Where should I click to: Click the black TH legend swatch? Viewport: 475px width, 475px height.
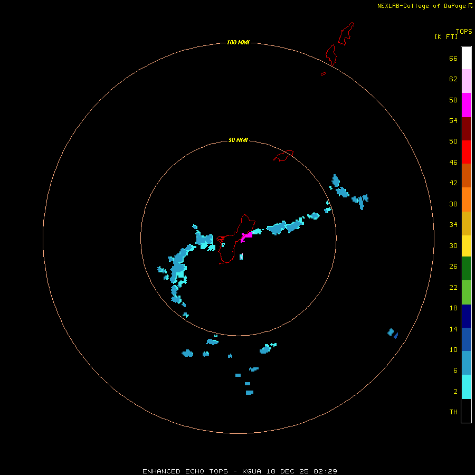[466, 411]
